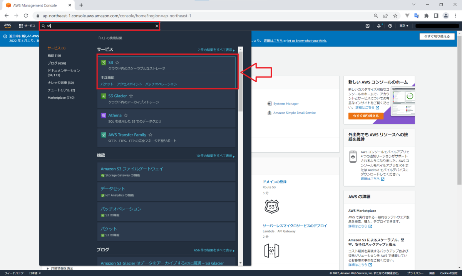This screenshot has height=276, width=462.
Task: Click the search results scrollbar down arrow
Action: tap(241, 263)
